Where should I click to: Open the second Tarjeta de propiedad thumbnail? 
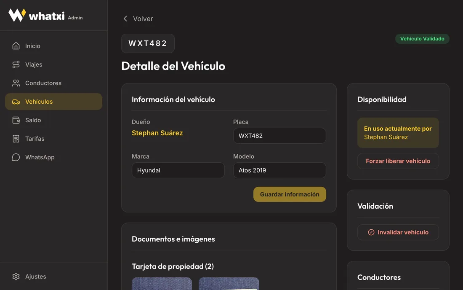pos(229,284)
